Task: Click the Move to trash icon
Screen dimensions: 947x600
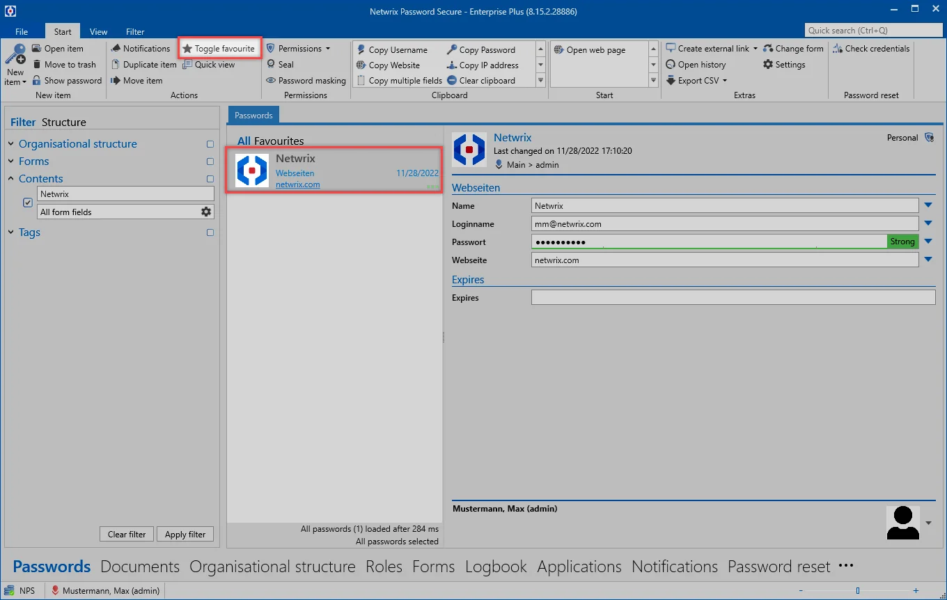Action: coord(38,64)
